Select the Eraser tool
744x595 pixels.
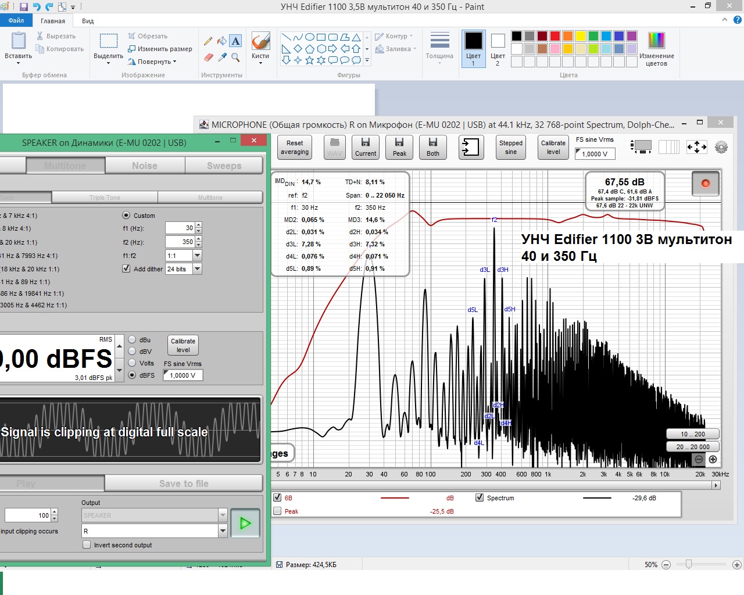click(208, 58)
